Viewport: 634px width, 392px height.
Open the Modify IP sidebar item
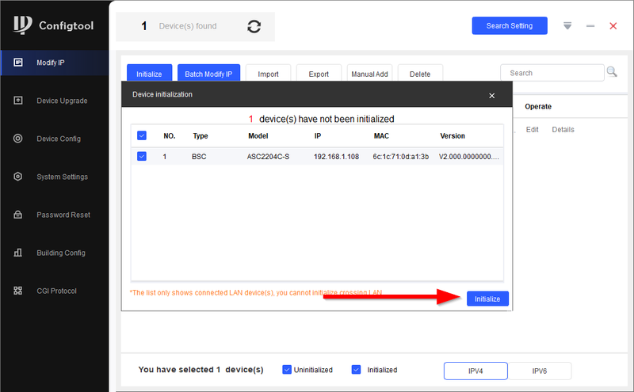[x=54, y=63]
